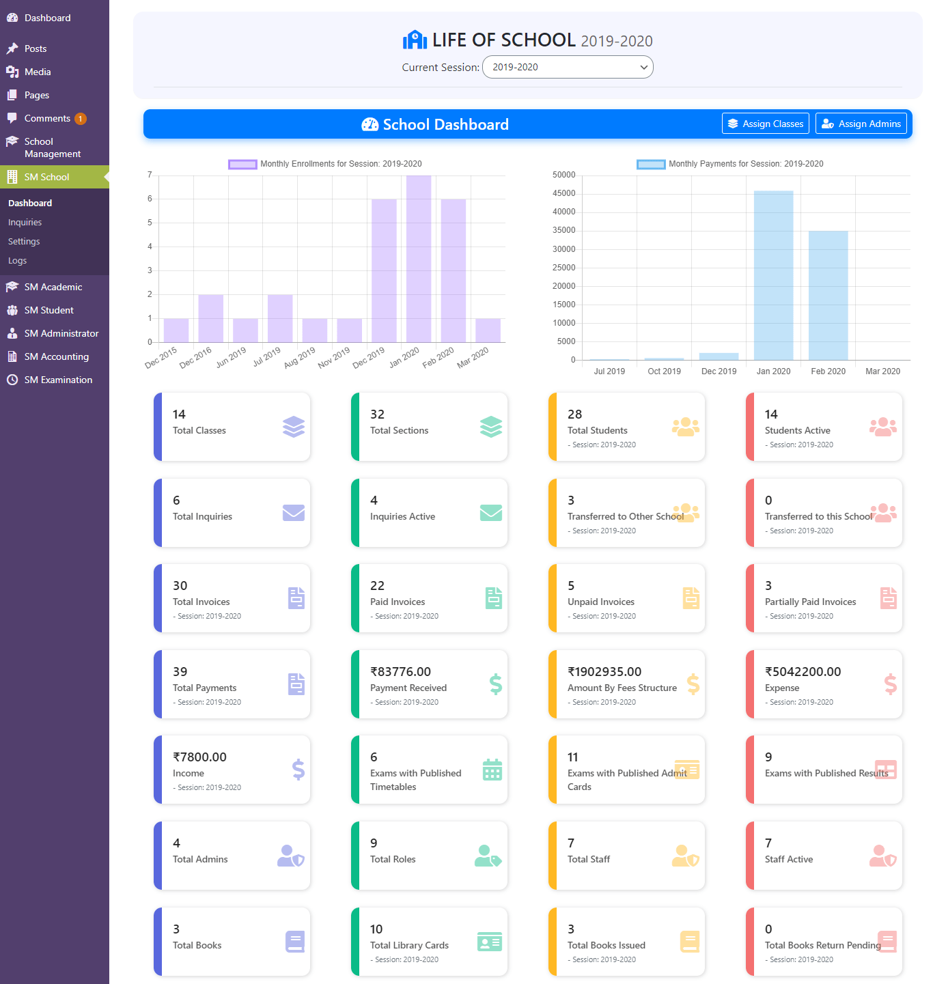
Task: Click the Payment Received dollar icon
Action: point(496,684)
